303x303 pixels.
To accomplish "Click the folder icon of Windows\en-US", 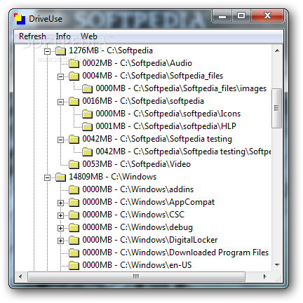I will 74,265.
